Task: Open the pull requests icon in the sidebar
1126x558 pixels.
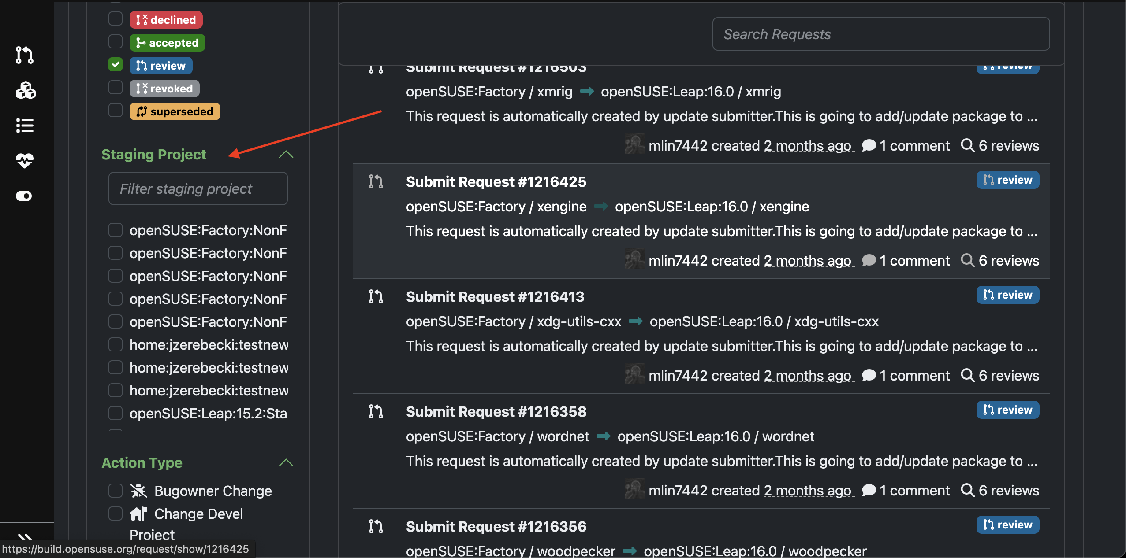Action: 24,55
